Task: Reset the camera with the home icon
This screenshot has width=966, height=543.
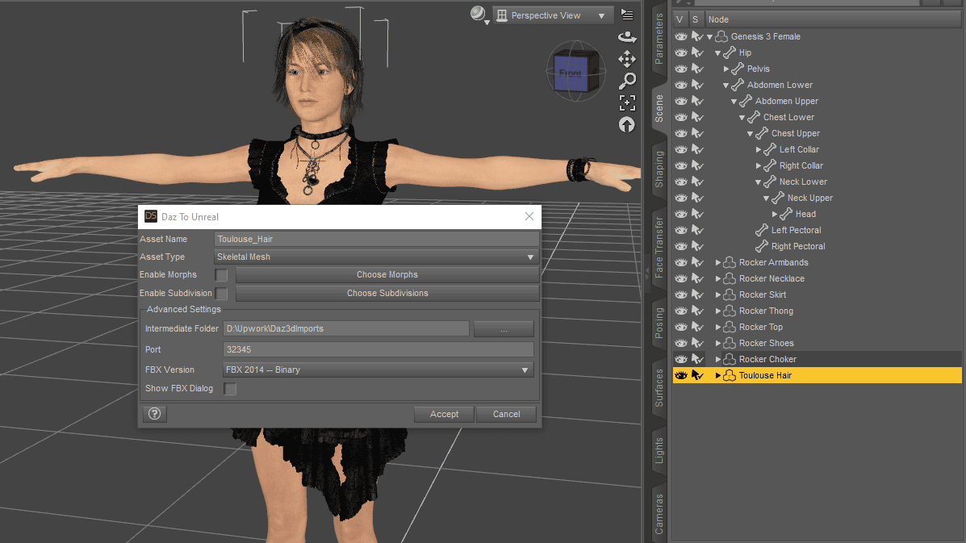Action: click(627, 124)
